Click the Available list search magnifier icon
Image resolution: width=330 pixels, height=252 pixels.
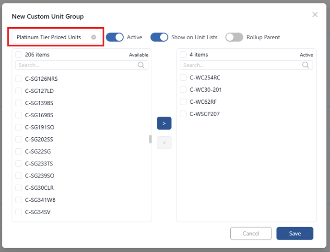141,65
